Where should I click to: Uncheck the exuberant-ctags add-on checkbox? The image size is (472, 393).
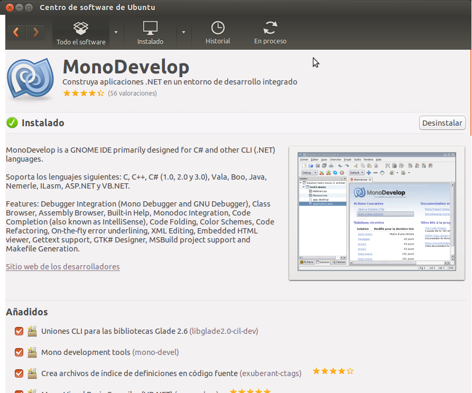point(19,373)
